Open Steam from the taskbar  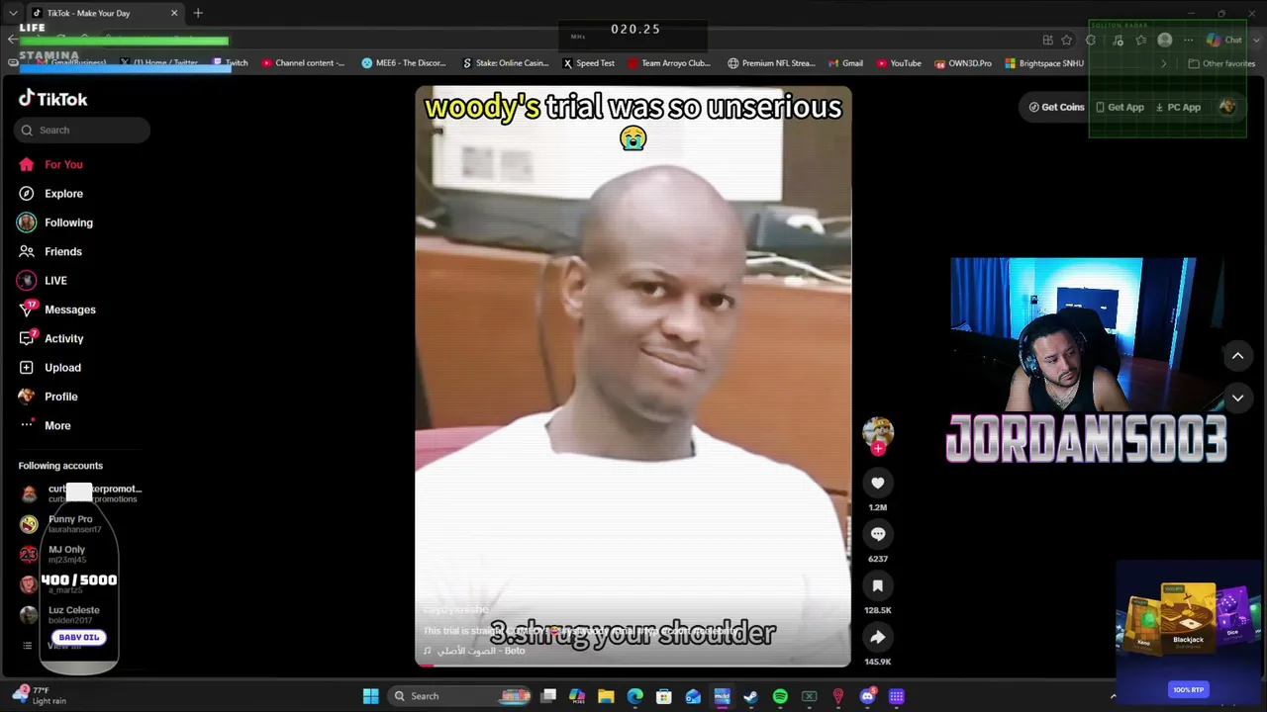pyautogui.click(x=751, y=696)
